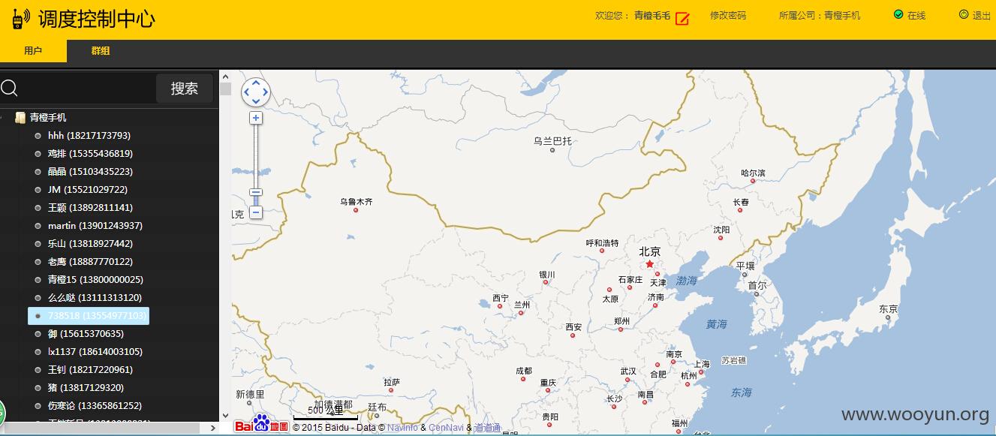Click the 西安 city marker
996x436 pixels.
[573, 336]
